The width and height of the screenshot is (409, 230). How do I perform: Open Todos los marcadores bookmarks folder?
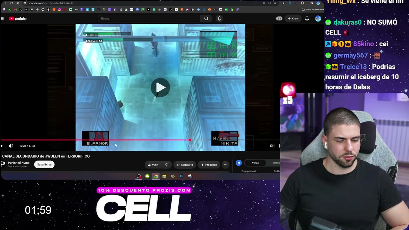point(313,10)
